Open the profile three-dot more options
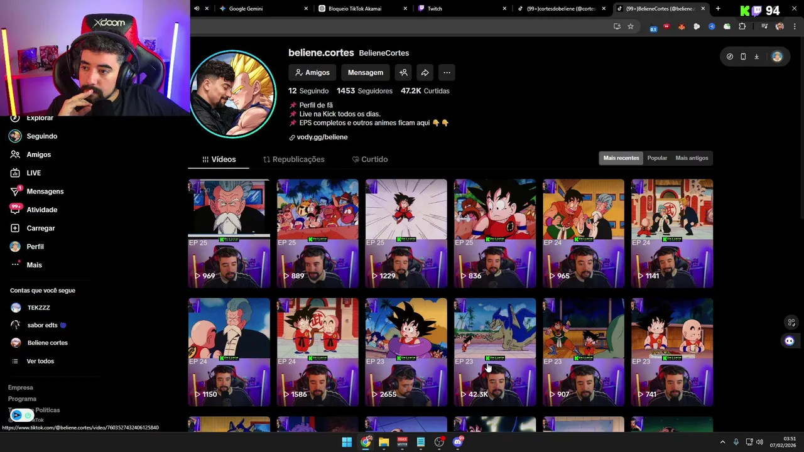 tap(447, 72)
